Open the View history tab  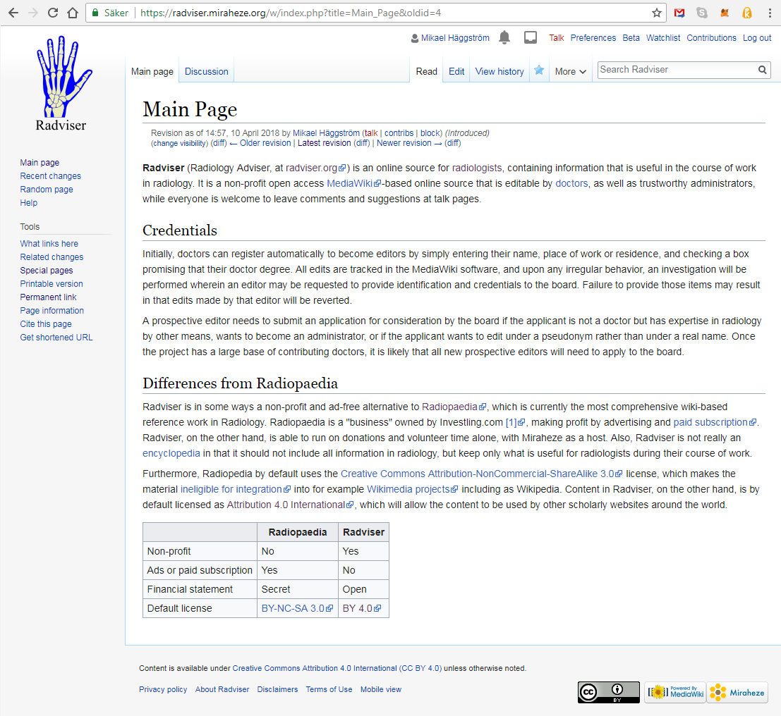pos(500,72)
